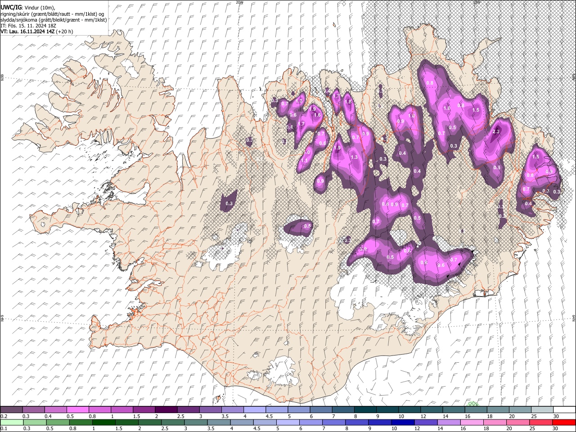
Task: Click the violet 12 swatch in the bottom legend row
Action: tap(426, 422)
